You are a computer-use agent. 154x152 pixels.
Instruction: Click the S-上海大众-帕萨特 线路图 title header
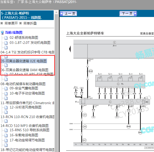27,15
